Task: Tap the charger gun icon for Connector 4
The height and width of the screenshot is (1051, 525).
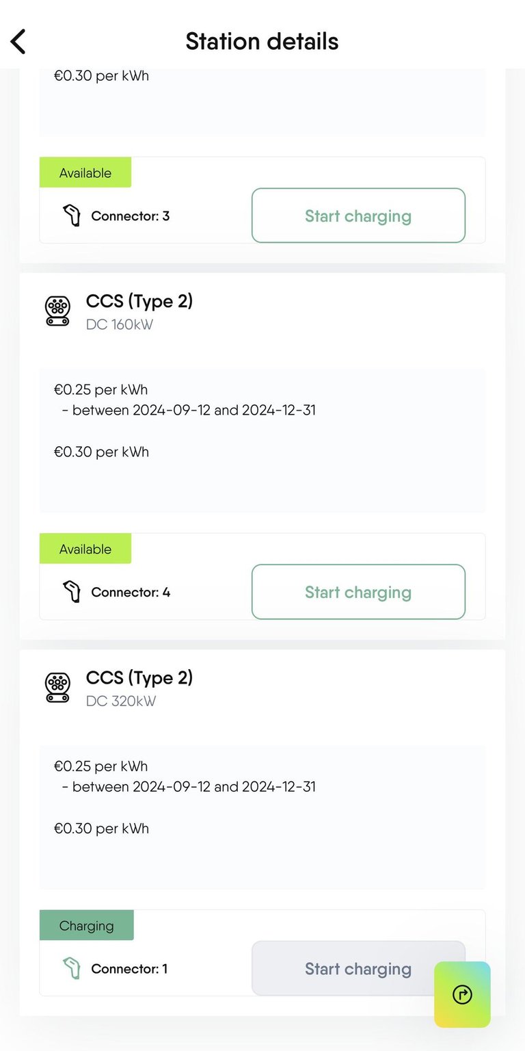Action: [x=71, y=593]
